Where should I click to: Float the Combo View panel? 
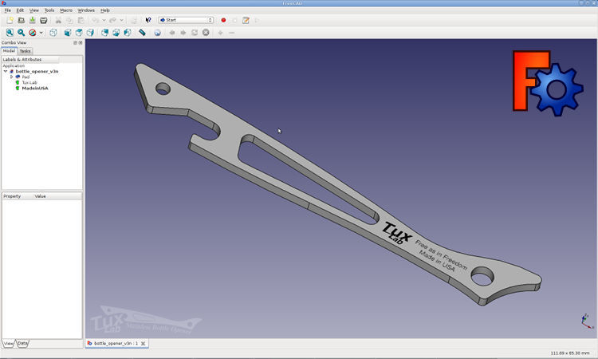75,43
